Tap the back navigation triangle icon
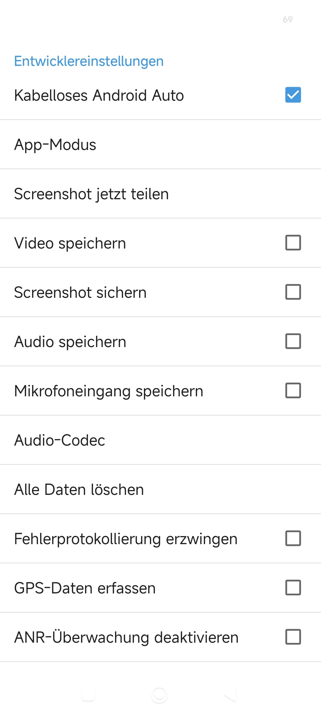The height and width of the screenshot is (715, 321). (230, 695)
